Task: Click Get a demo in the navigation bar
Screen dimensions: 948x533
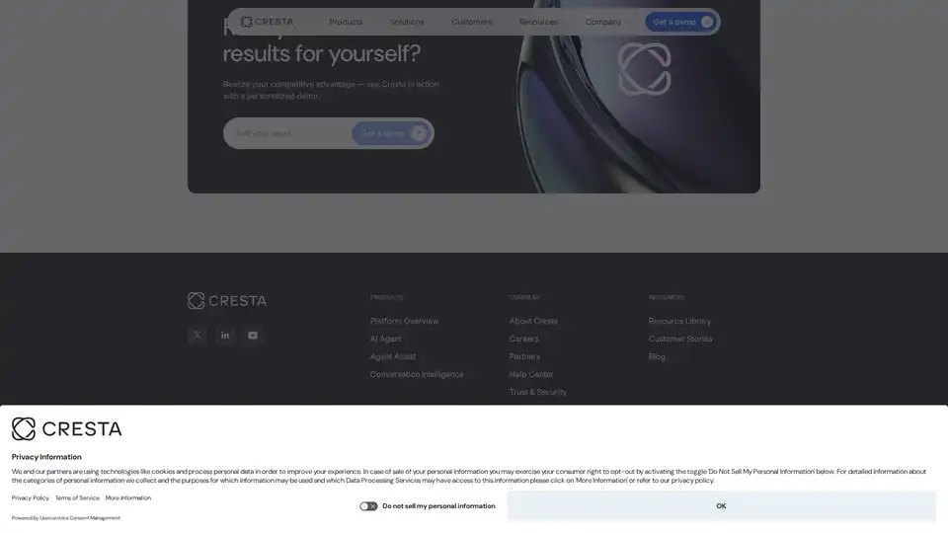Action: point(681,22)
